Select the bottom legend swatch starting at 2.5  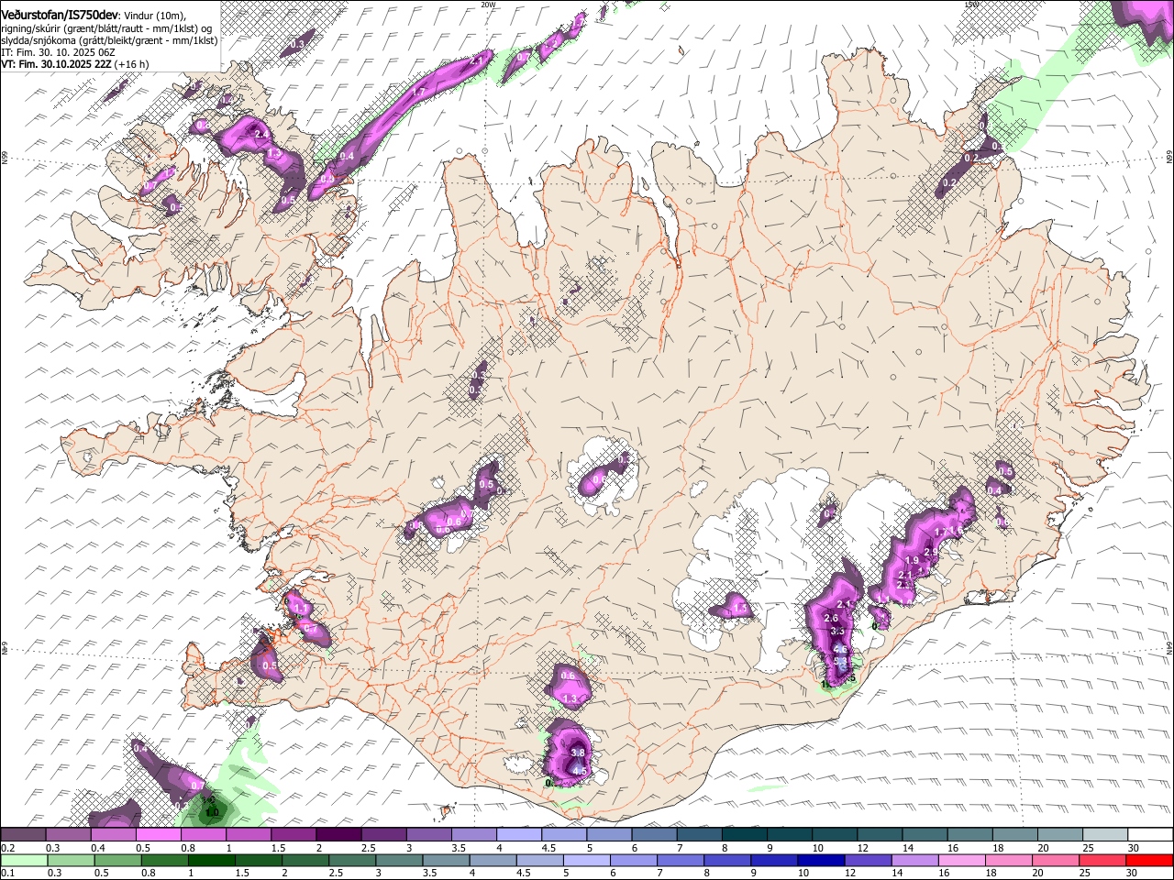352,861
